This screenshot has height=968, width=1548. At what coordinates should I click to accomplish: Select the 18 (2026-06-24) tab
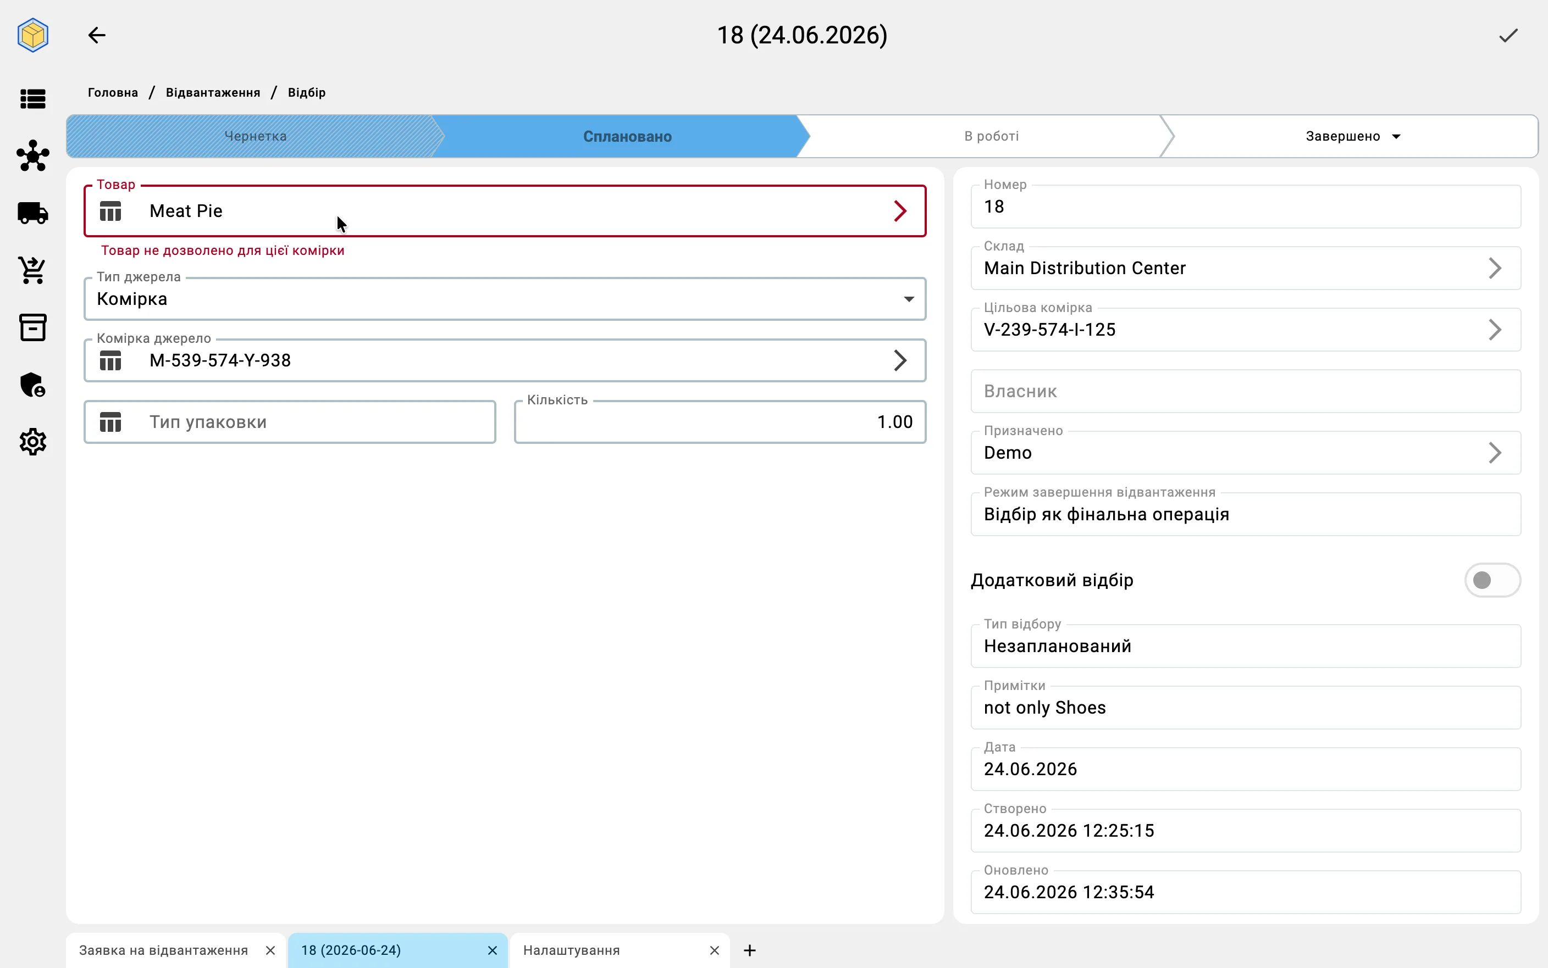pos(351,950)
